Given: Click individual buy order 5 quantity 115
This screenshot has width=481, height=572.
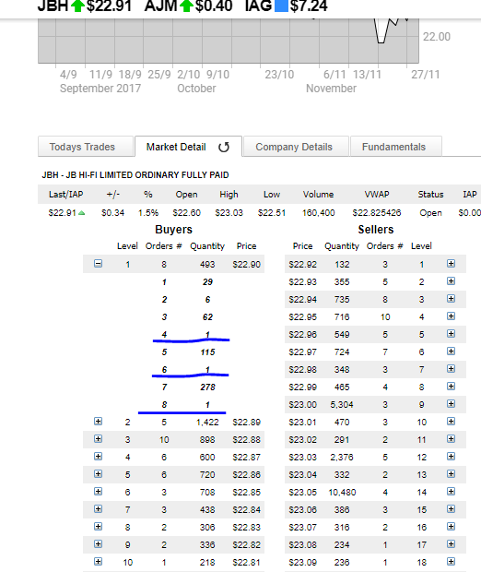Looking at the screenshot, I should 207,352.
